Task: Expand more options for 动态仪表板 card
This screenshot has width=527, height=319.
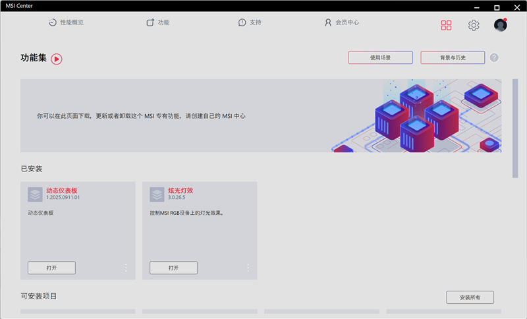Action: click(126, 268)
